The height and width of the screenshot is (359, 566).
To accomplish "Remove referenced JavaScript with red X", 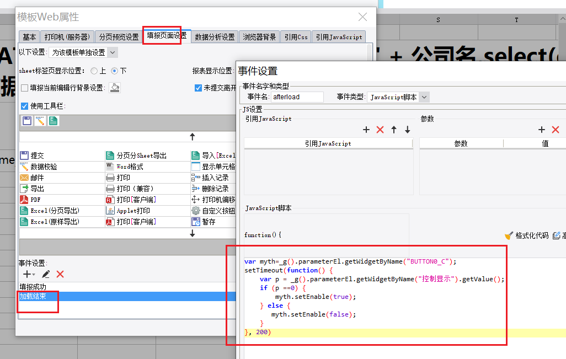I will tap(380, 130).
